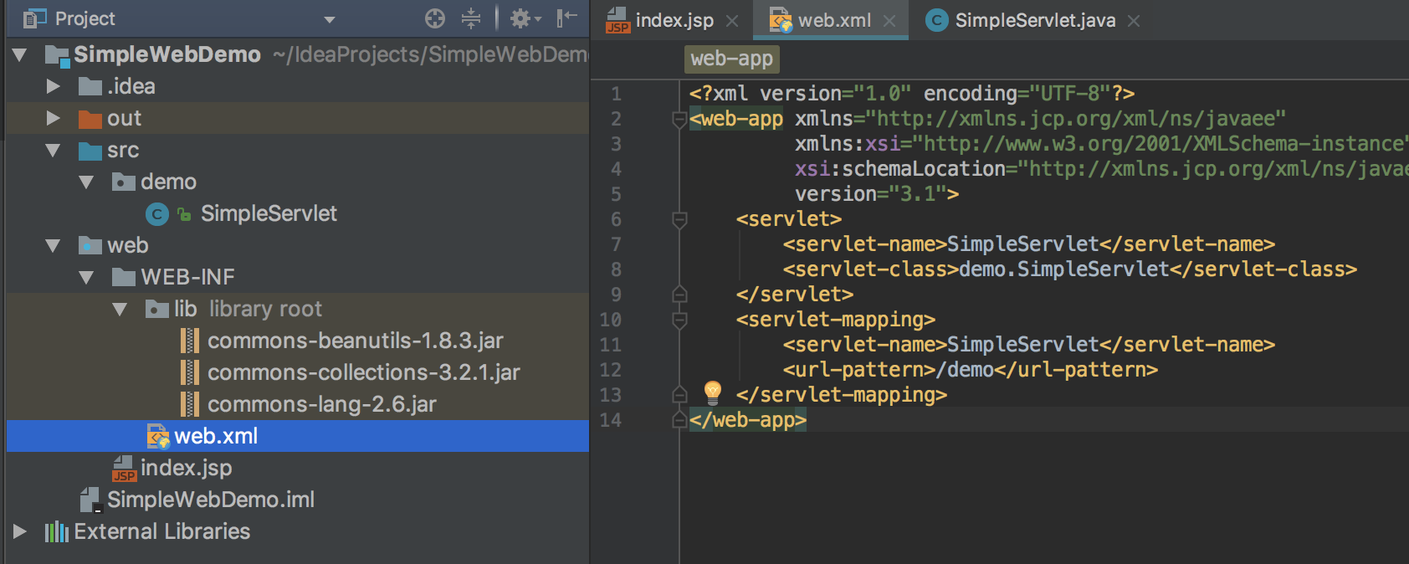The width and height of the screenshot is (1409, 564).
Task: Select the index.jsp file icon in tree
Action: tap(124, 469)
